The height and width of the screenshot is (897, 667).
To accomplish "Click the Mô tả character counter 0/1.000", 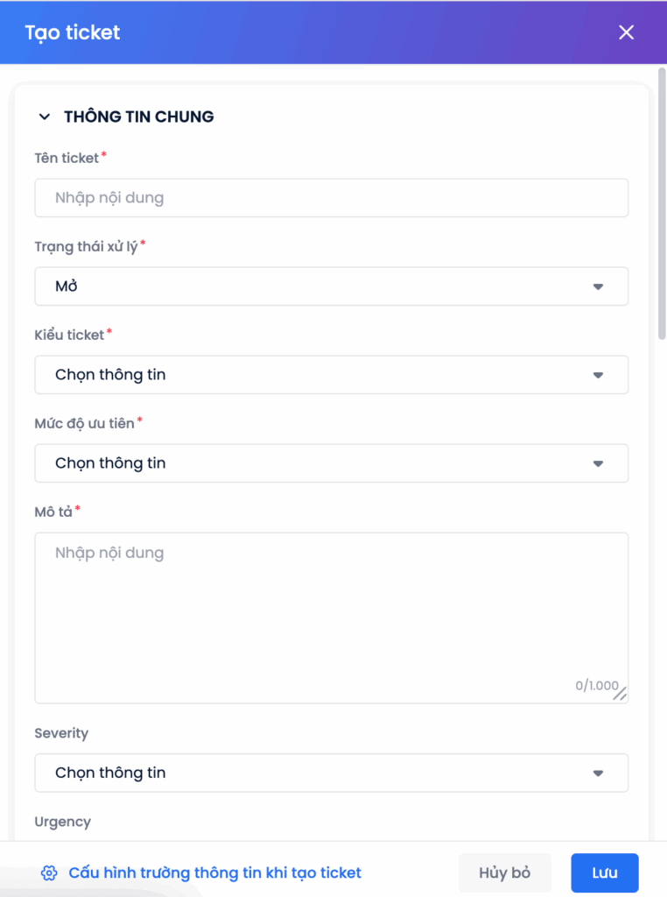I will [x=596, y=686].
